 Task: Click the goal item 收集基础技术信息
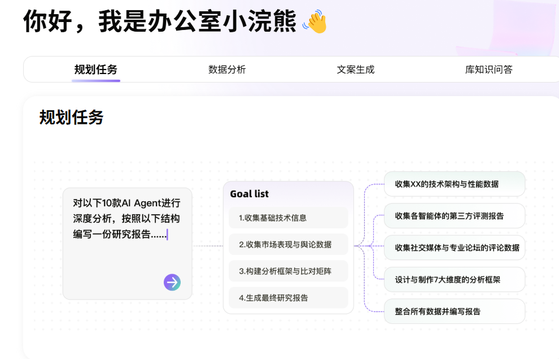[x=288, y=218]
